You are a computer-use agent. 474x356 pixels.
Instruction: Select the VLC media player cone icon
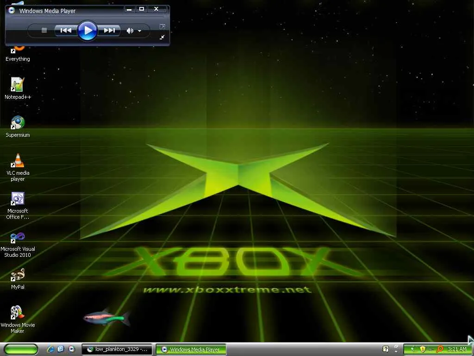point(18,160)
